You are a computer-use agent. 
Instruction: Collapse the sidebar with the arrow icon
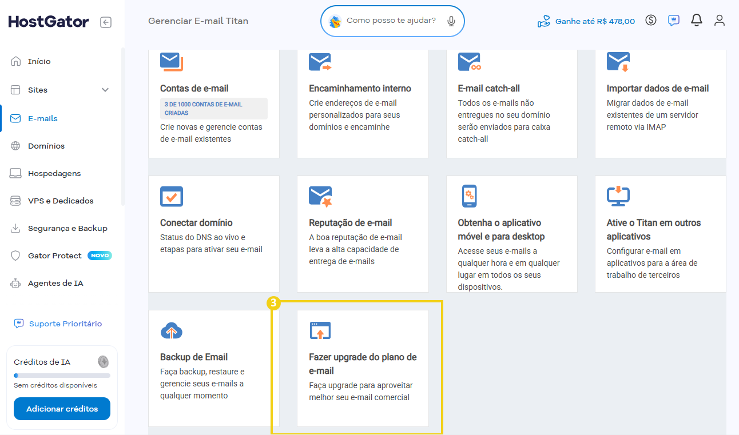point(105,22)
